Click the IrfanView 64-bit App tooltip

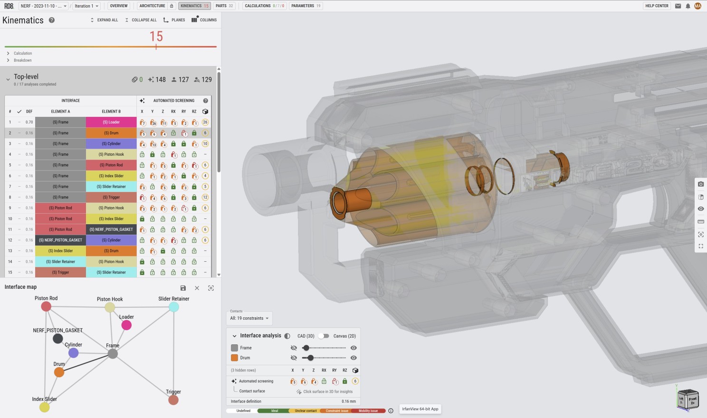[420, 409]
